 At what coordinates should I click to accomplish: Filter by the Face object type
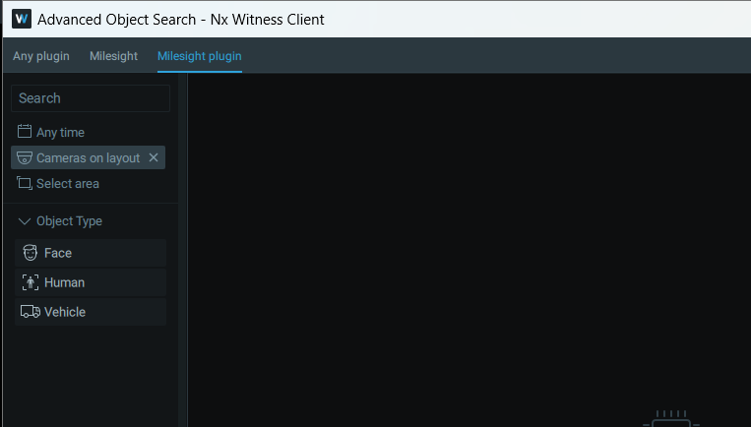(91, 253)
